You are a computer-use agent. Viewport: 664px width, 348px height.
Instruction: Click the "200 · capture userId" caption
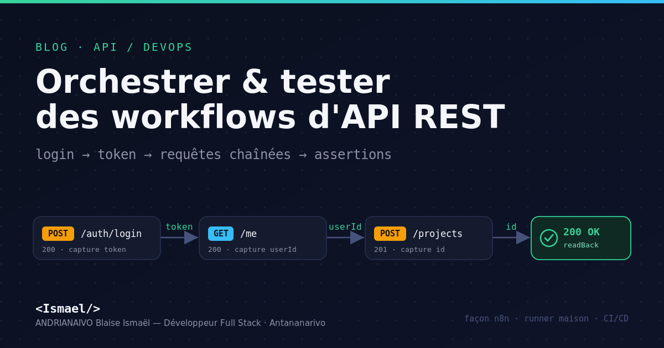point(252,249)
